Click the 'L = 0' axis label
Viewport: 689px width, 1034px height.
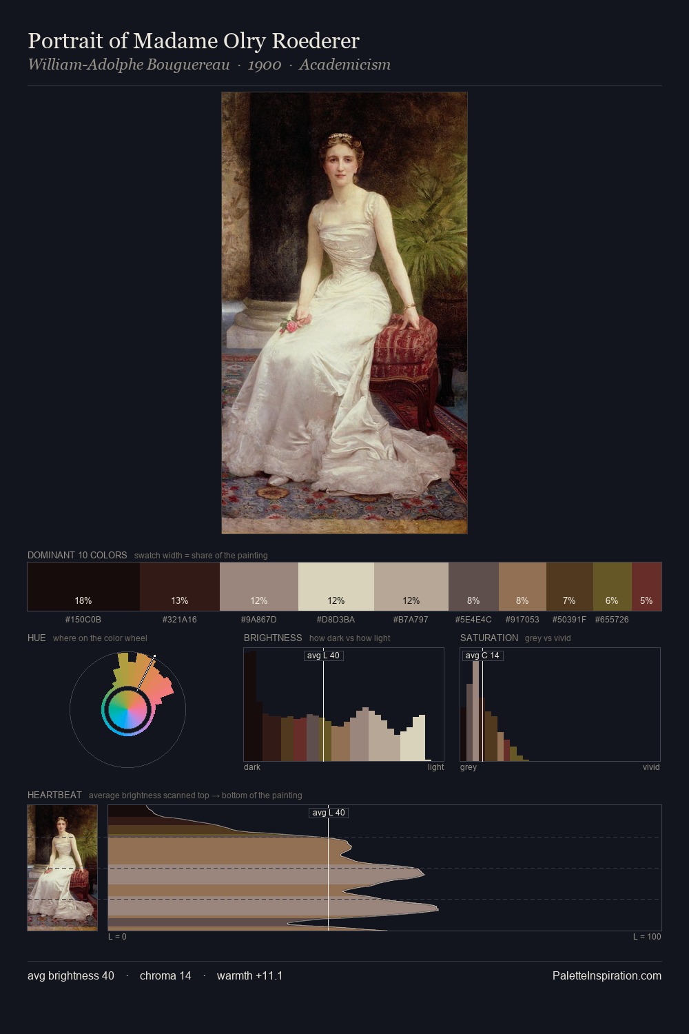coord(117,937)
